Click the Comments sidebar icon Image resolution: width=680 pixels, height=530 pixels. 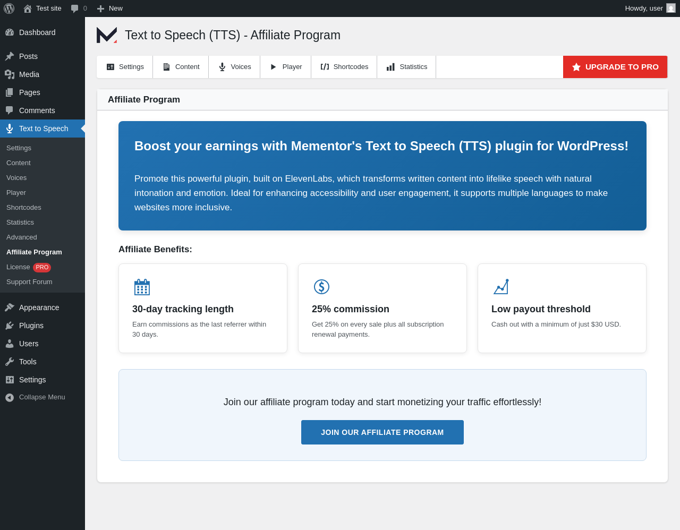coord(10,110)
